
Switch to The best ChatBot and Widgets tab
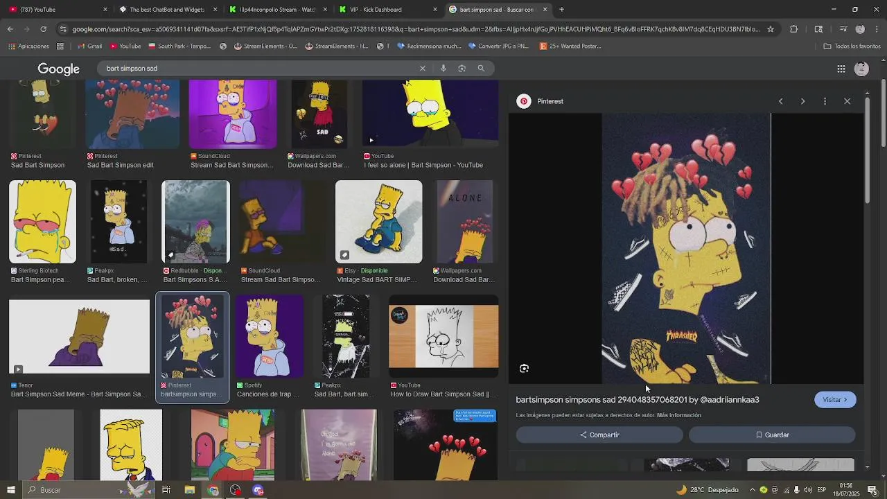168,9
